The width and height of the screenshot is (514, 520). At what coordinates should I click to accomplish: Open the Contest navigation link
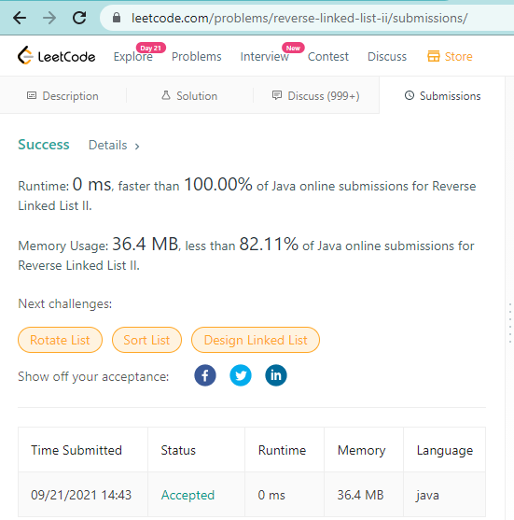click(x=328, y=57)
